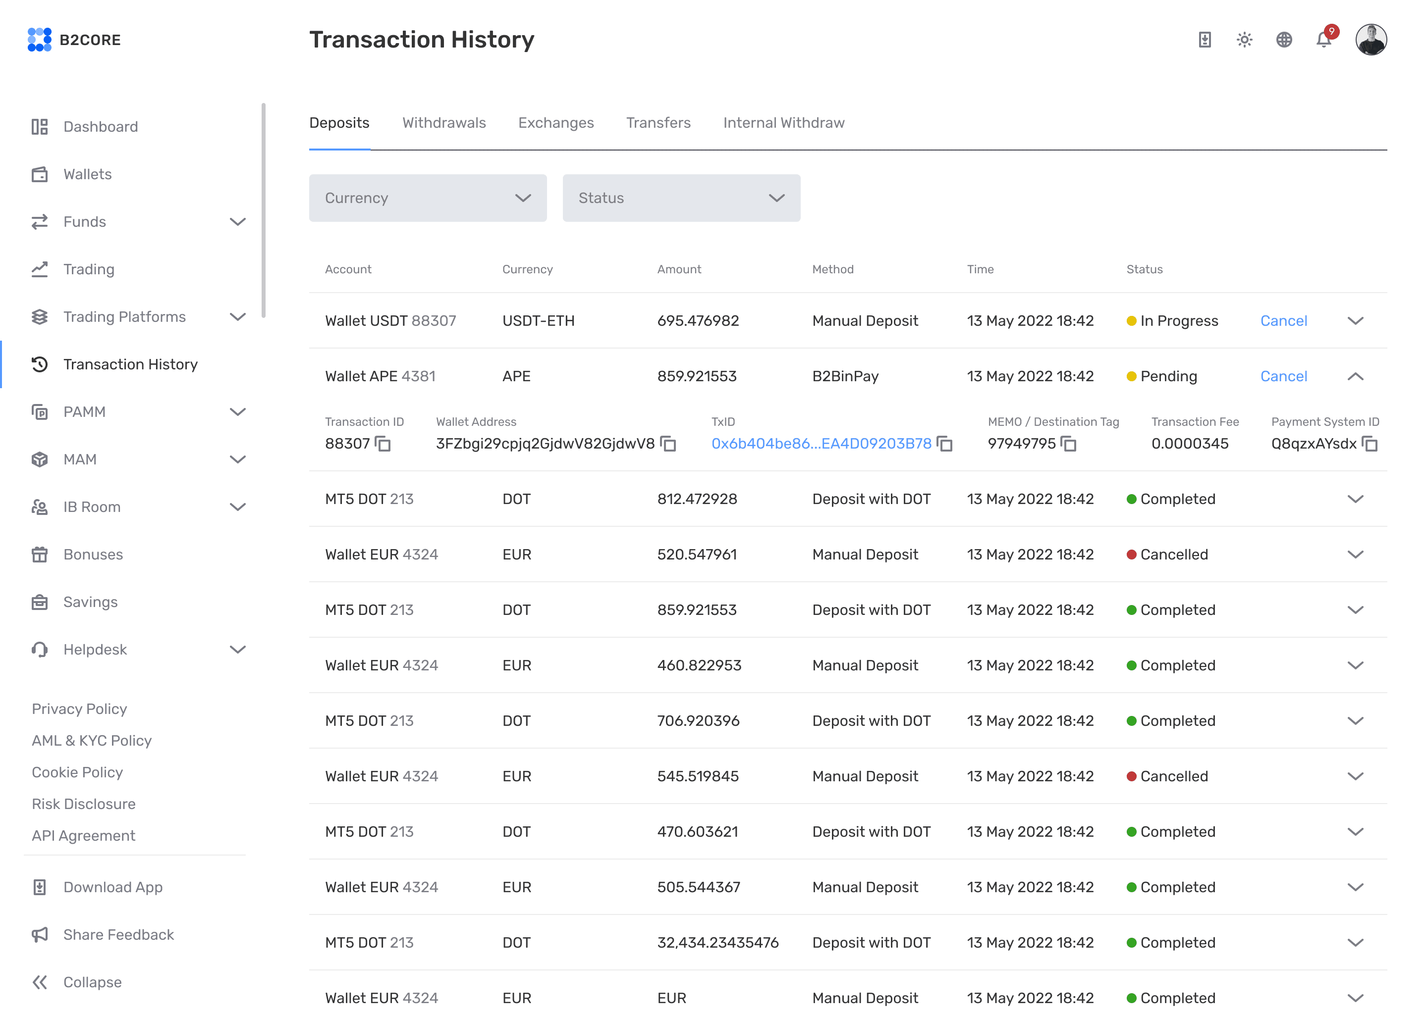The width and height of the screenshot is (1427, 1014).
Task: Click the Collapse double-arrow icon
Action: pyautogui.click(x=39, y=982)
